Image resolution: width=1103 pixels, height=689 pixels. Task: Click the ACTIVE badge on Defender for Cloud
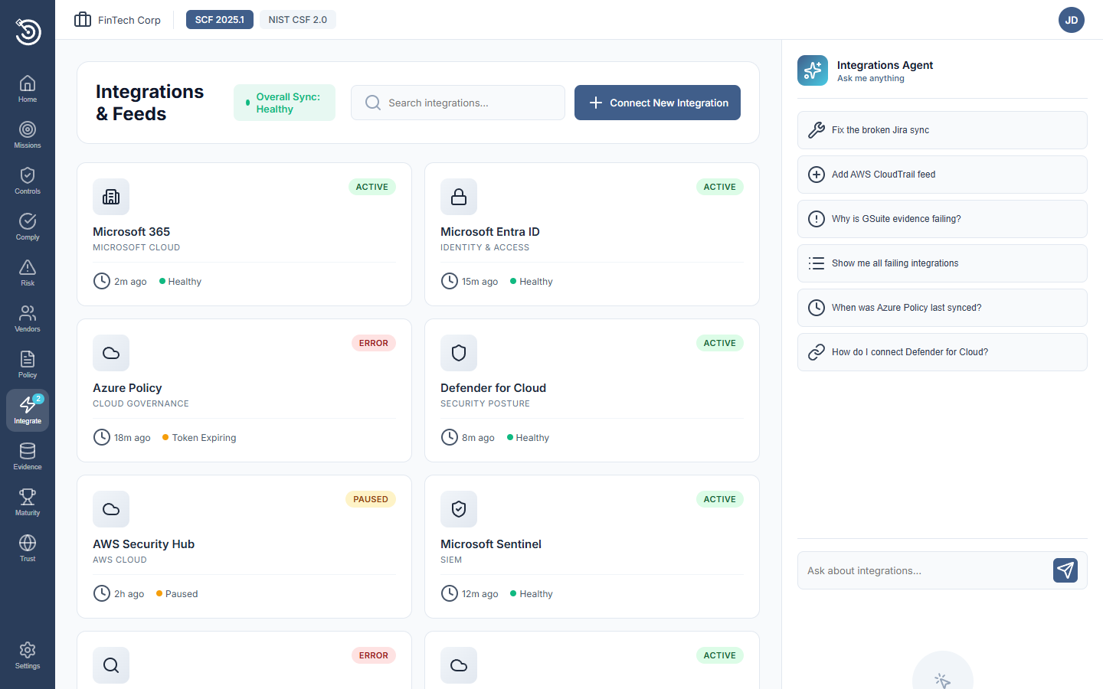pos(720,343)
